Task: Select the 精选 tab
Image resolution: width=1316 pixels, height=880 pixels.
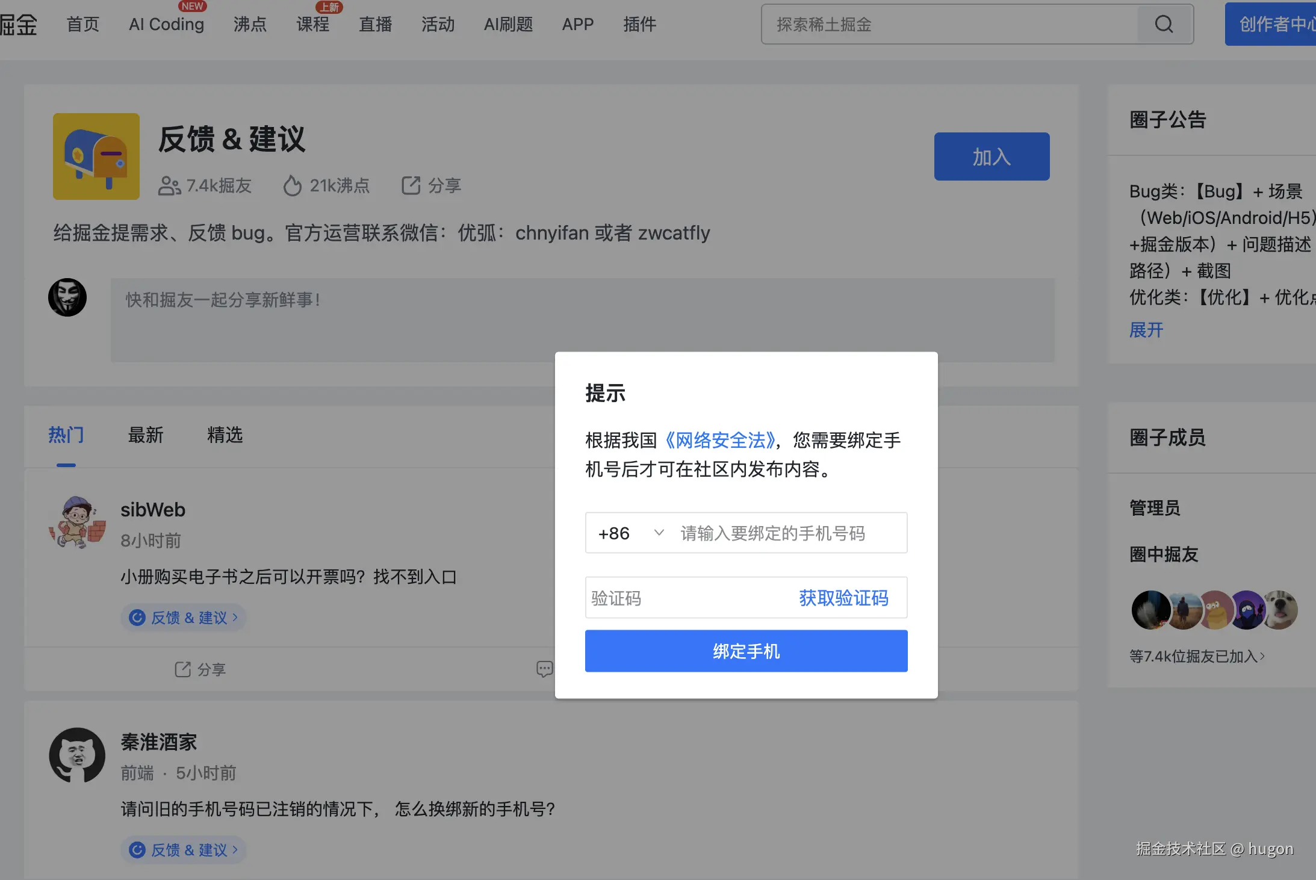Action: [x=225, y=435]
